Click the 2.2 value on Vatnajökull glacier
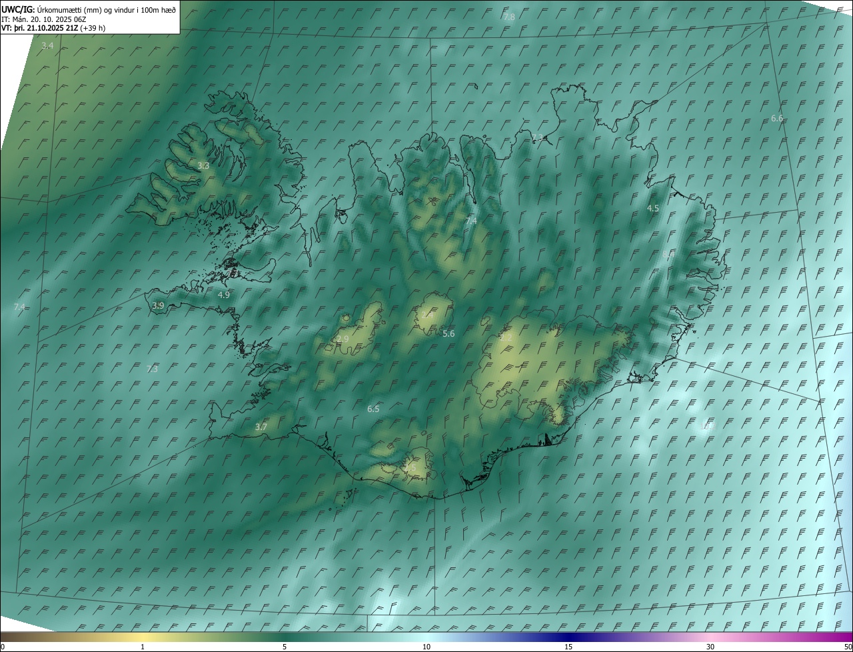 506,338
